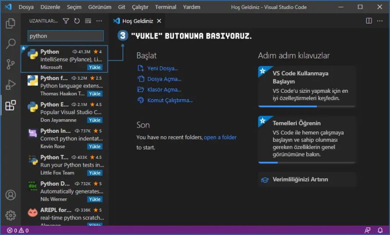390x235 pixels.
Task: Open the Run and Debug view
Action: [10, 85]
